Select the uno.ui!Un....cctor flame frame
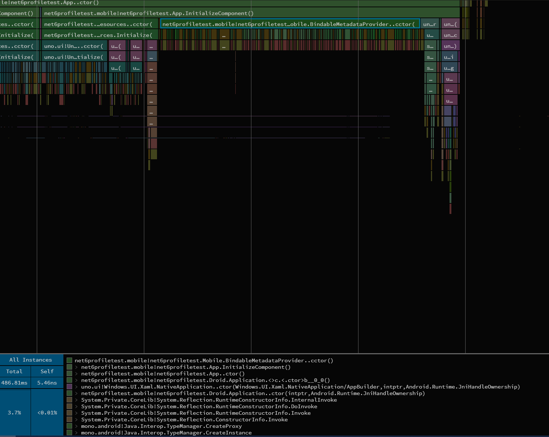The image size is (549, 437). (x=74, y=46)
